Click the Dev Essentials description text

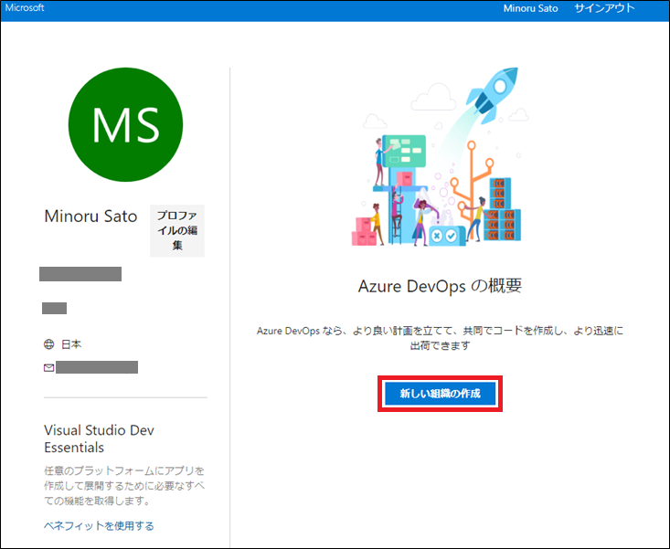pyautogui.click(x=124, y=485)
